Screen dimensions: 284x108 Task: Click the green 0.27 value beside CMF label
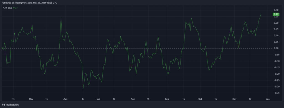coord(15,8)
